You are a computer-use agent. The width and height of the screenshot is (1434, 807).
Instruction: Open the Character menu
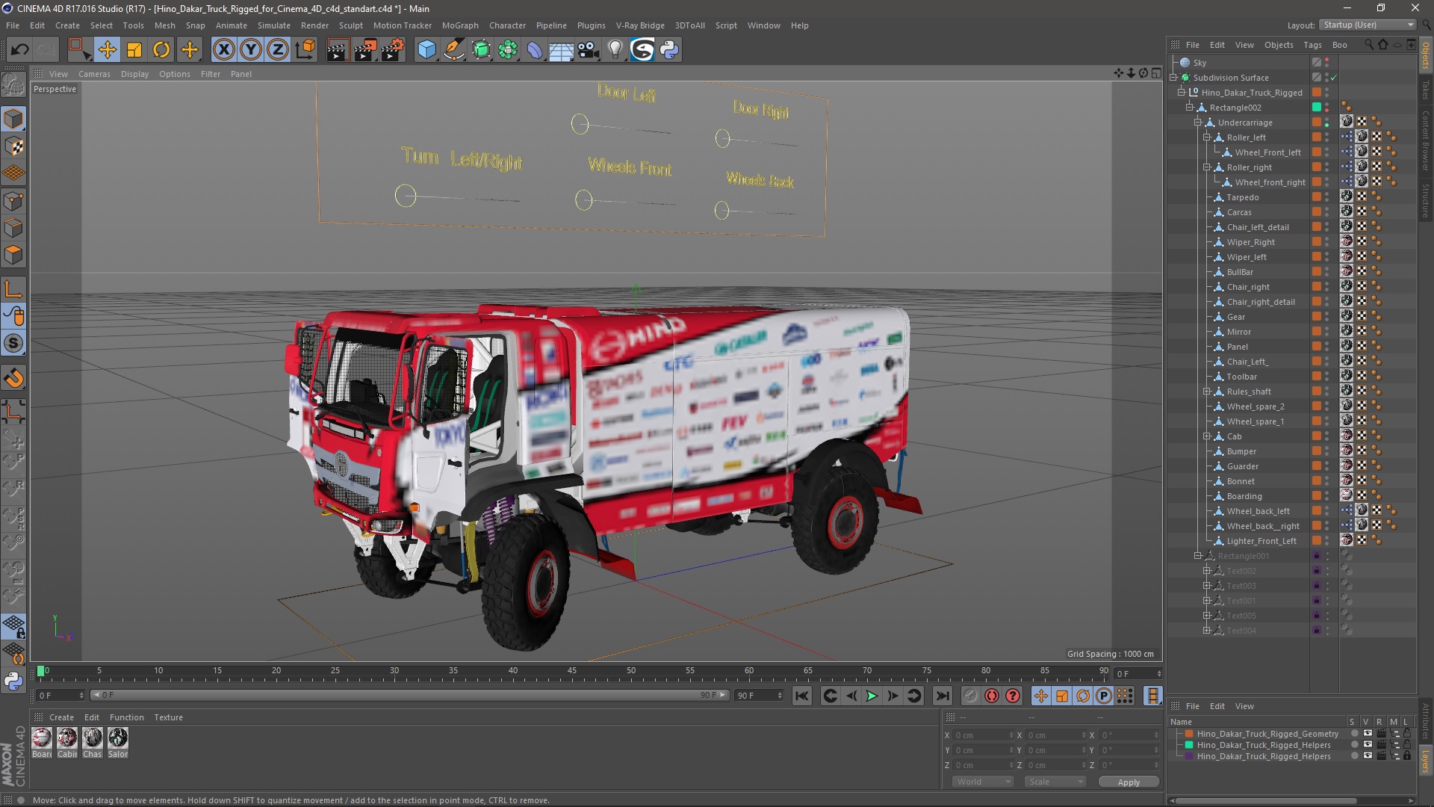point(507,25)
